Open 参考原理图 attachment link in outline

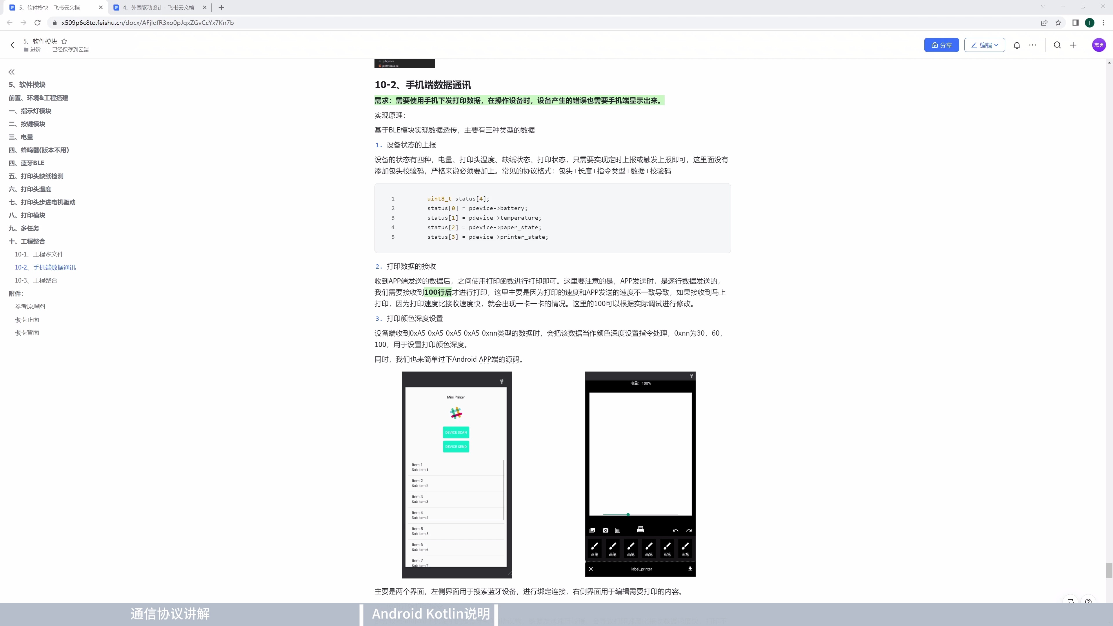click(x=30, y=306)
